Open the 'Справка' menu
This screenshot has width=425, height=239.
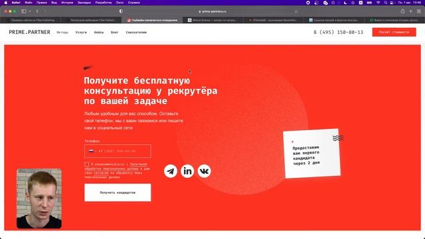(x=134, y=3)
